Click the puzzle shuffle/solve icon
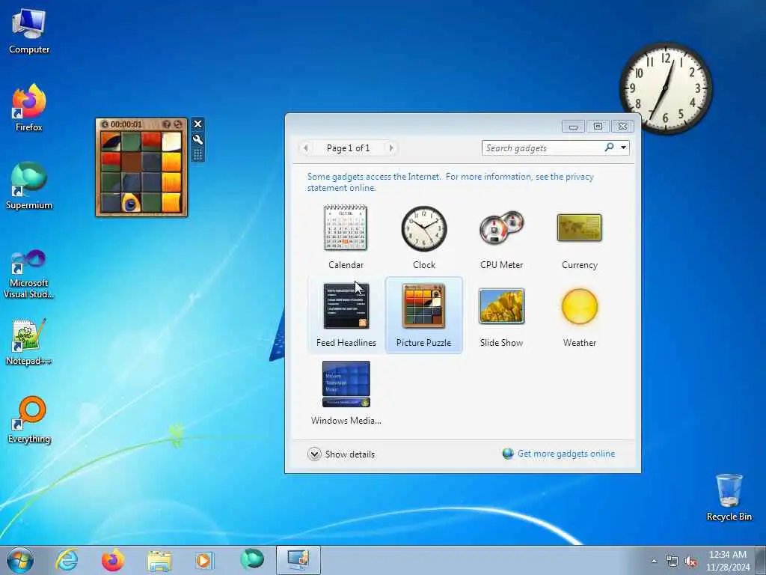This screenshot has width=766, height=575. click(178, 125)
